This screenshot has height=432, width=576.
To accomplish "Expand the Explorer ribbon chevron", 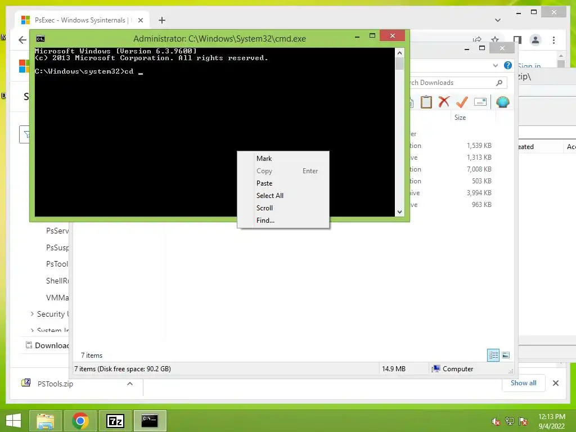I will pos(495,65).
